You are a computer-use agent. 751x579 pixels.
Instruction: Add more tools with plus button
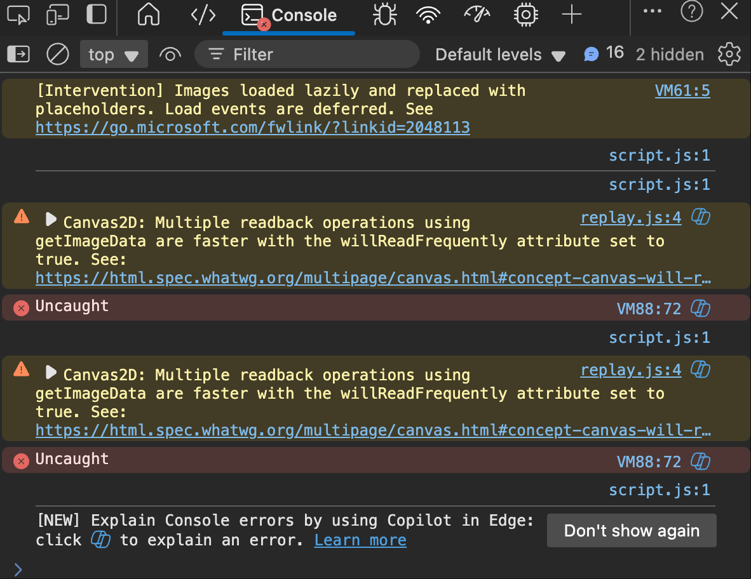pyautogui.click(x=572, y=15)
